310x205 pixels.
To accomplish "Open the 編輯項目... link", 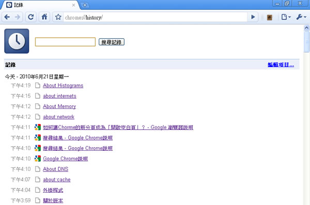I will click(281, 65).
